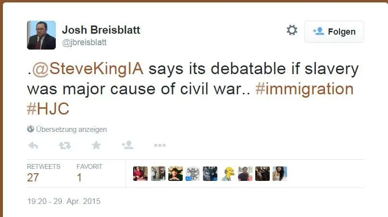
Task: Open the #HJC hashtag
Action: click(48, 109)
